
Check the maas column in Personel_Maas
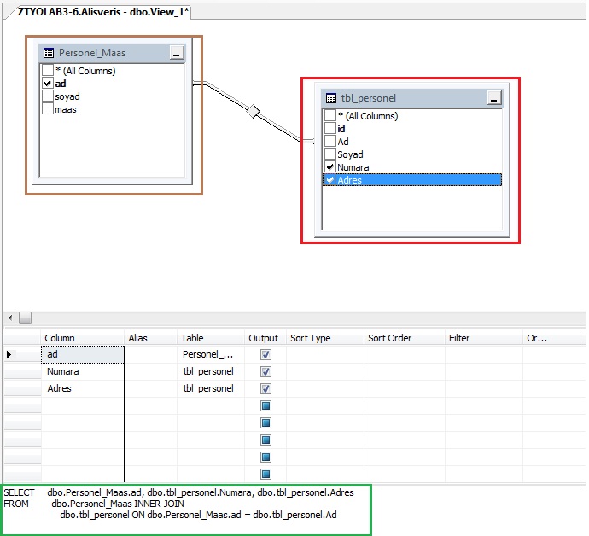[49, 109]
